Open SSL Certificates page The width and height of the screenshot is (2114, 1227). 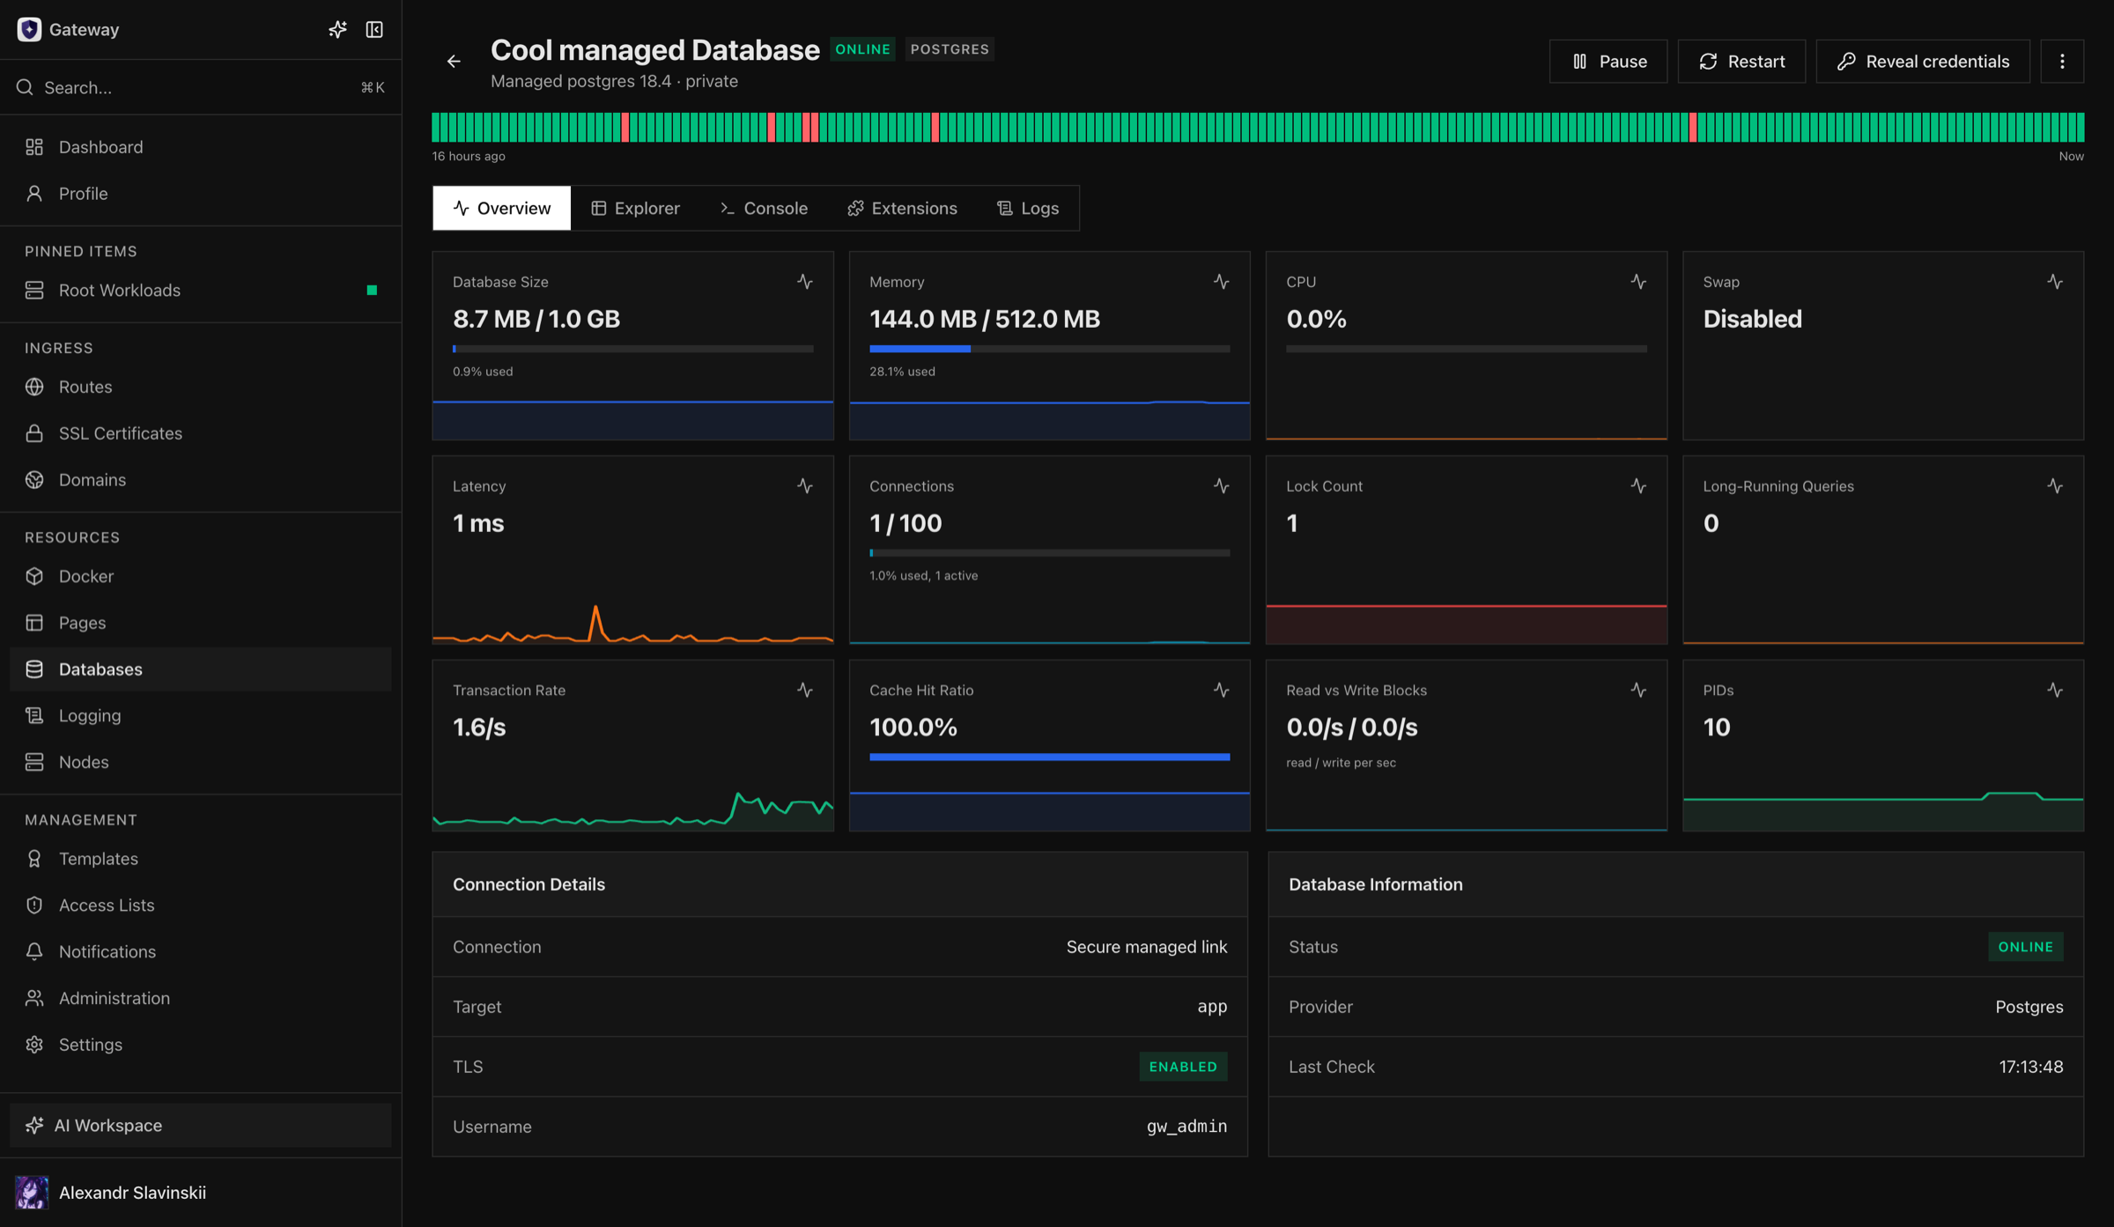(201, 433)
